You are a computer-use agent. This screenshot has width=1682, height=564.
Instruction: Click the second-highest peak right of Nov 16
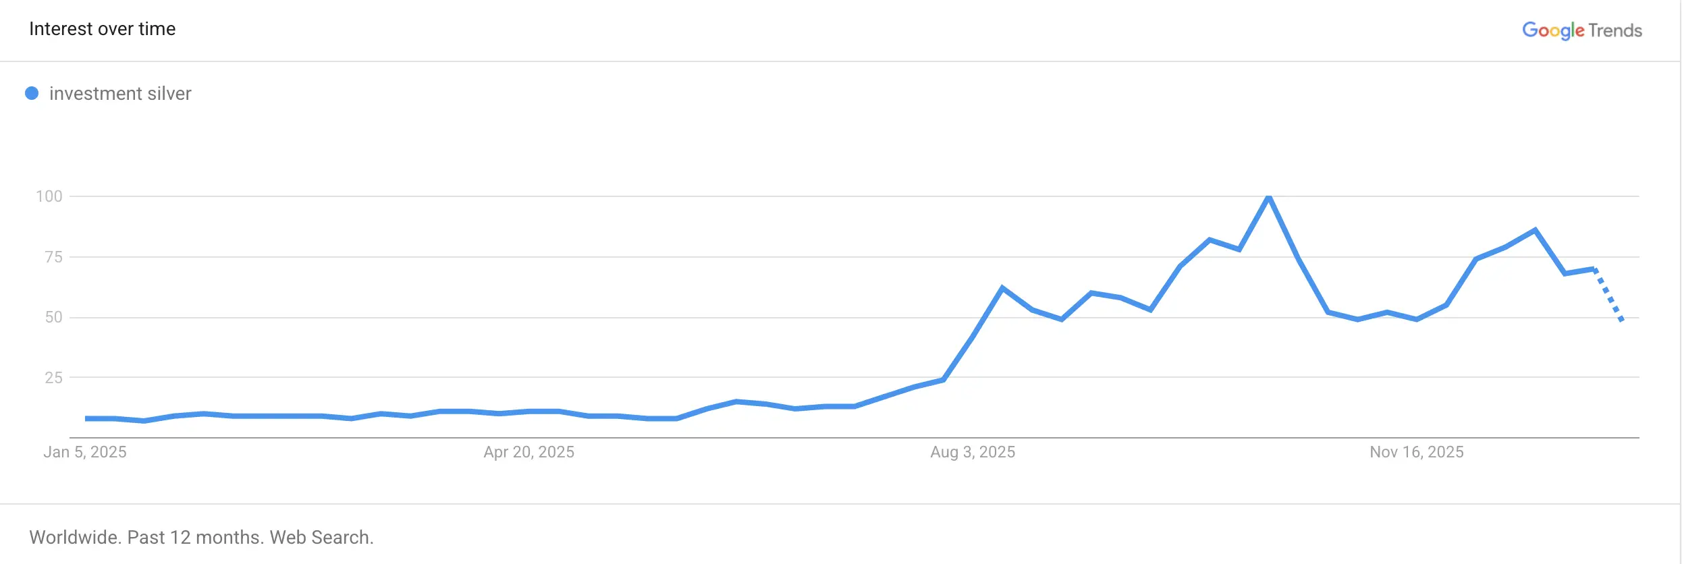click(1535, 231)
